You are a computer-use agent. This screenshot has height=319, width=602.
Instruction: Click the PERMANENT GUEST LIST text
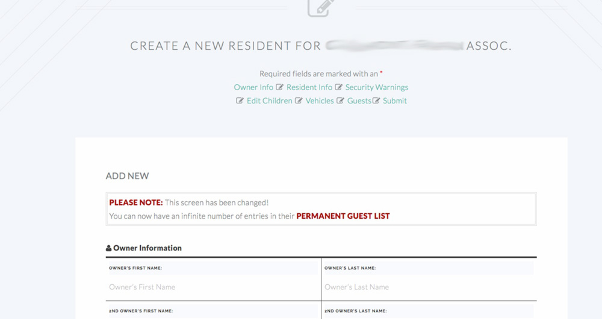tap(343, 216)
